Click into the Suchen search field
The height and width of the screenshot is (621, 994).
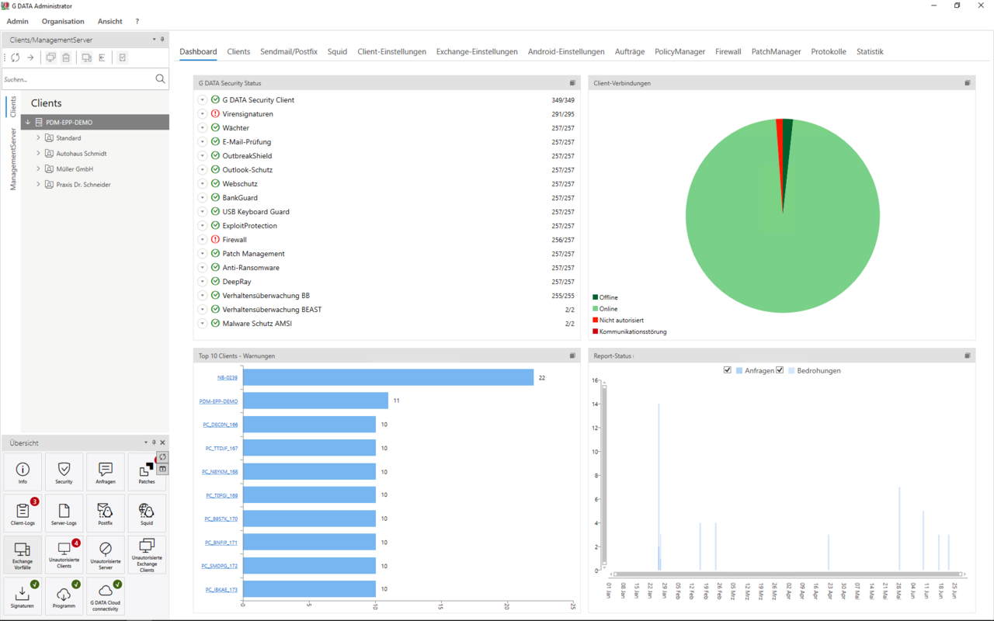pyautogui.click(x=77, y=79)
